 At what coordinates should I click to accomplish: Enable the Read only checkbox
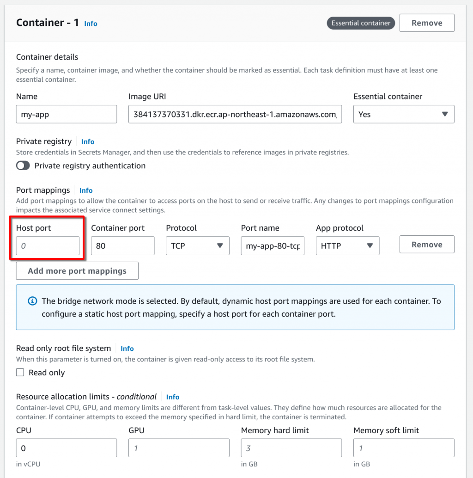point(20,373)
